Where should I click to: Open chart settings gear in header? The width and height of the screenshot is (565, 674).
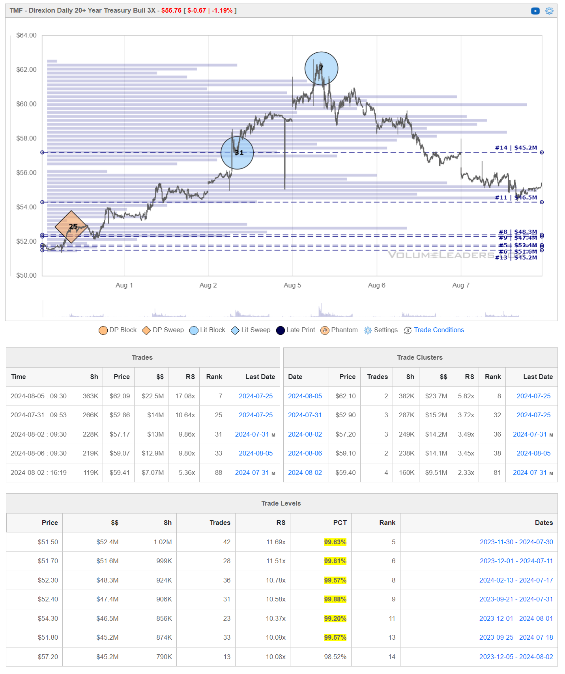click(x=549, y=11)
